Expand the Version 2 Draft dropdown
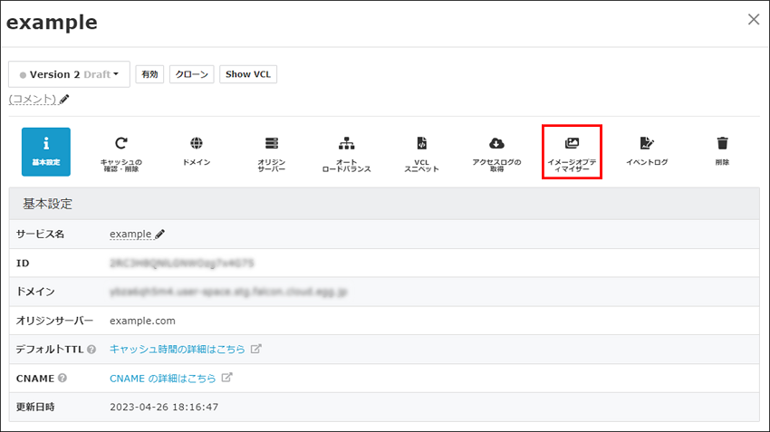This screenshot has height=432, width=770. 69,74
